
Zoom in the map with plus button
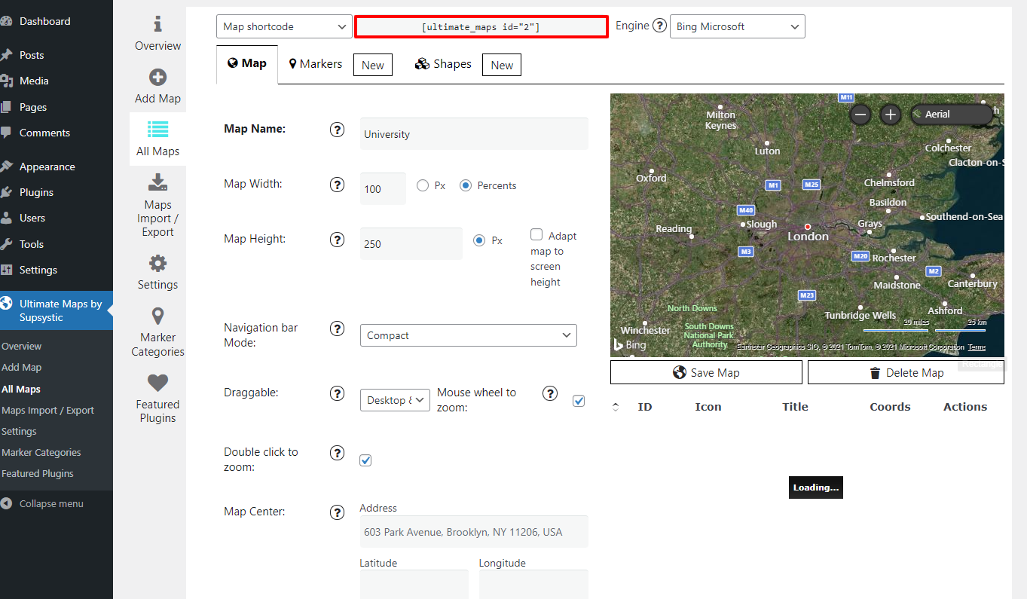[891, 115]
